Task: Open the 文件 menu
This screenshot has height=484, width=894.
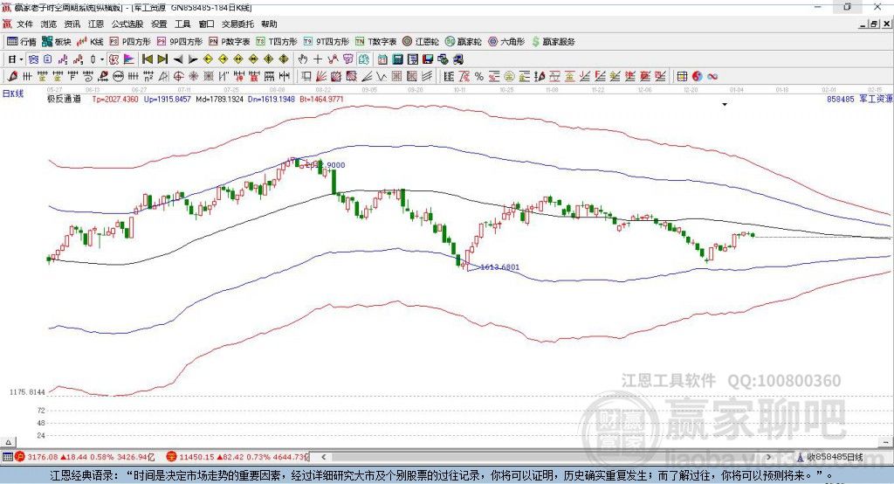Action: click(x=24, y=24)
